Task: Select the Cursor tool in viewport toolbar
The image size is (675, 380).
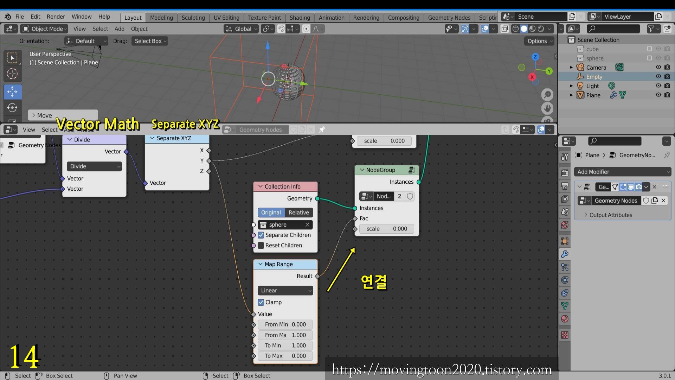Action: tap(12, 74)
